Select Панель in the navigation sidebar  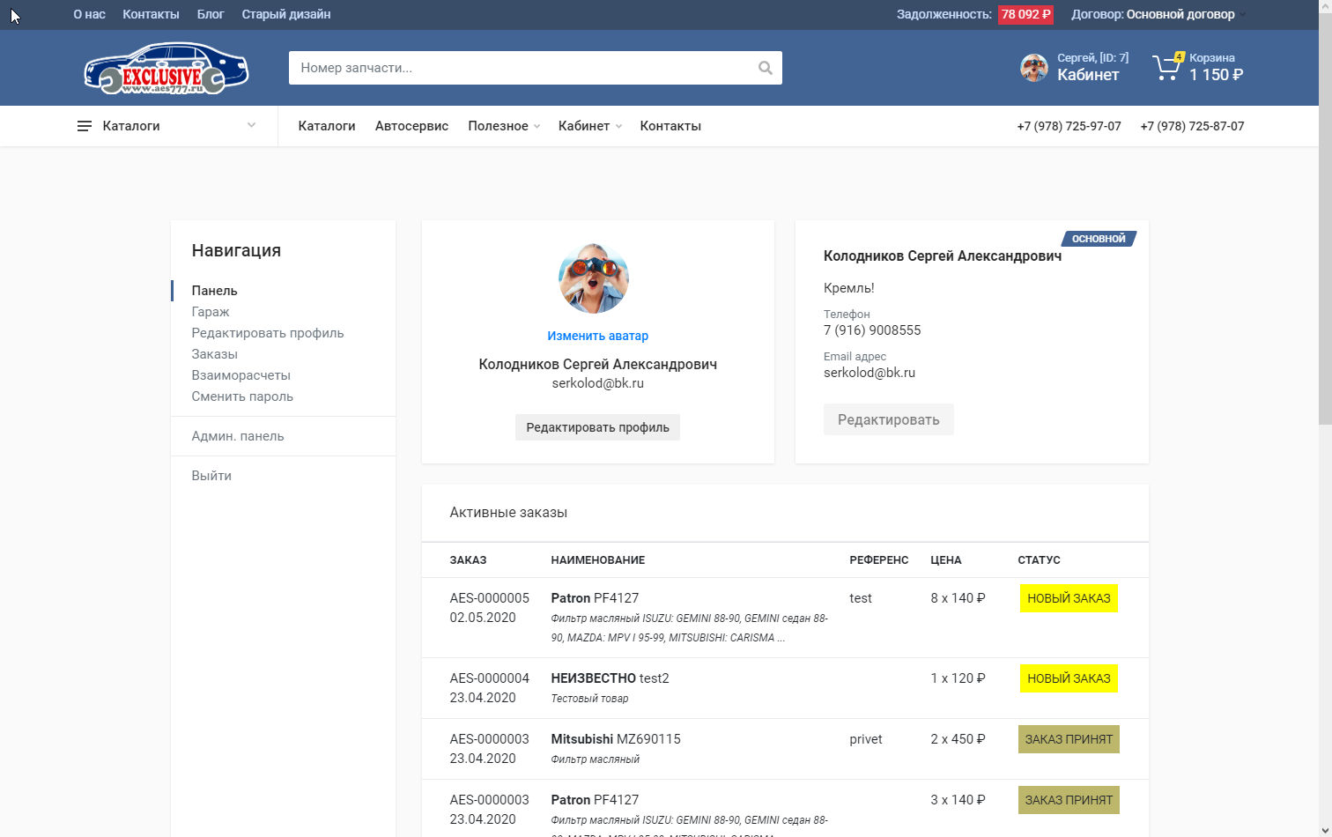coord(214,291)
